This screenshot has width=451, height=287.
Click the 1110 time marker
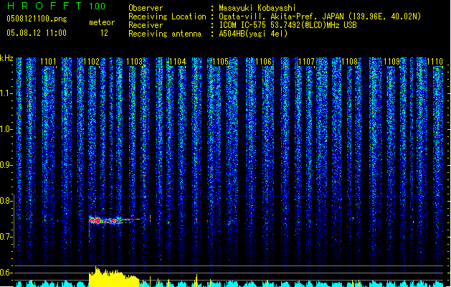pyautogui.click(x=435, y=62)
